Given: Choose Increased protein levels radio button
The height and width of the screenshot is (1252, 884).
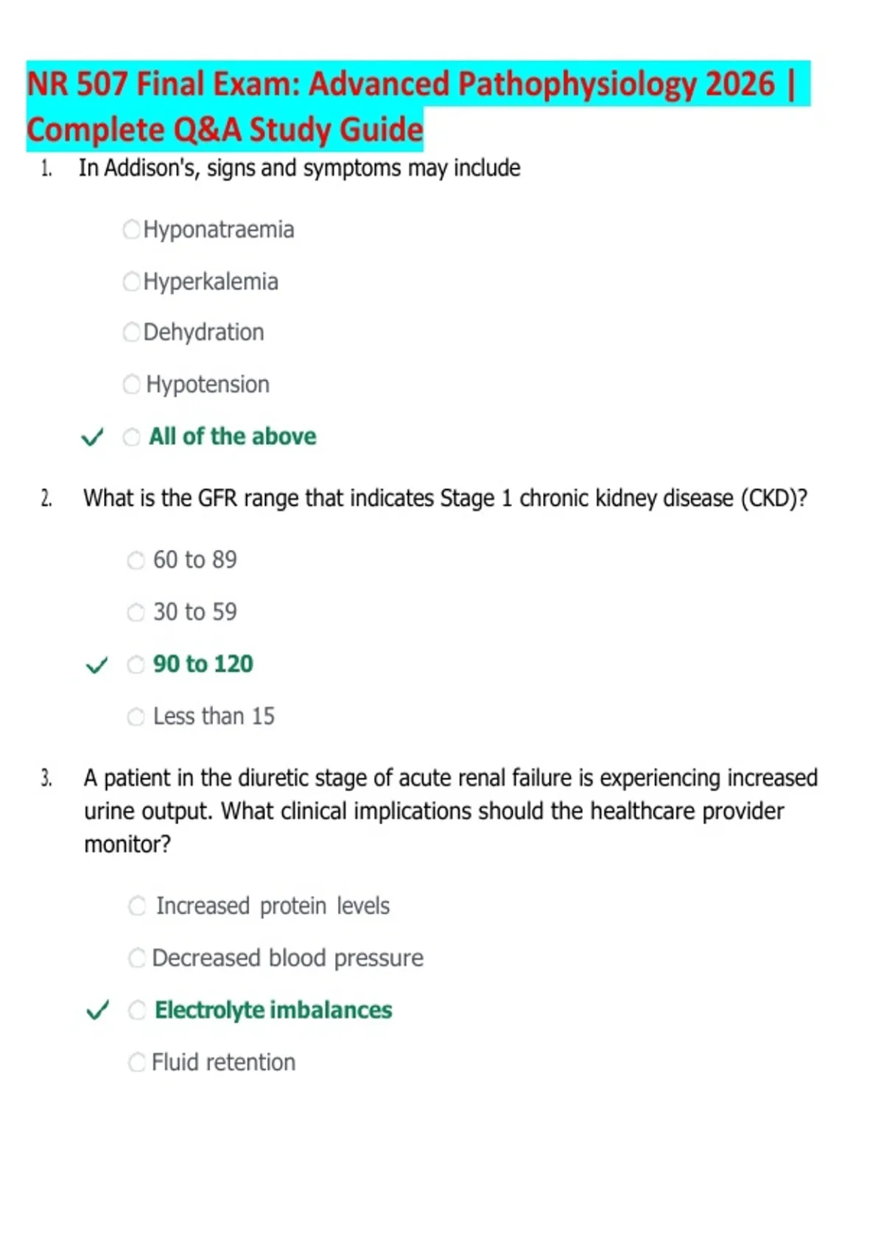Looking at the screenshot, I should click(137, 906).
